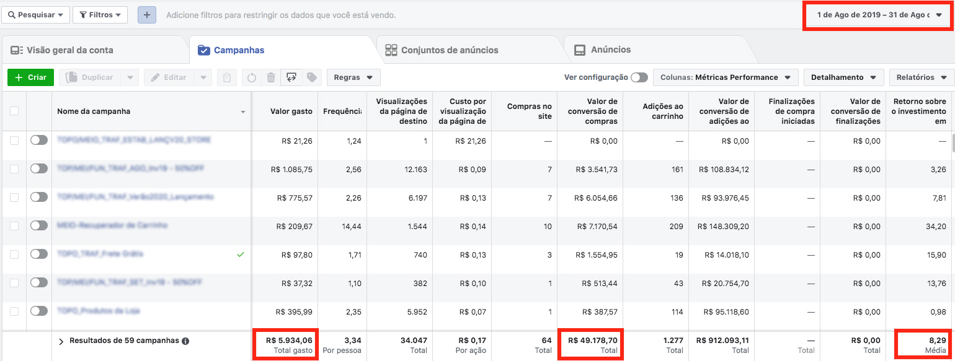Toggle the campaign switch in the R$ 775,57 row
This screenshot has width=955, height=361.
click(38, 197)
